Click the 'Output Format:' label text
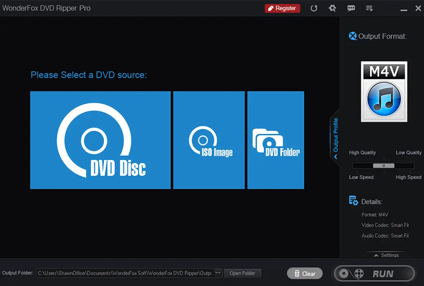The height and width of the screenshot is (286, 424). [x=382, y=36]
